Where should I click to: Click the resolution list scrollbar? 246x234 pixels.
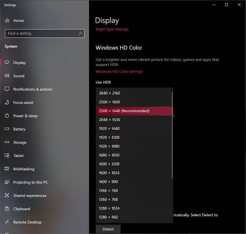tap(172, 135)
